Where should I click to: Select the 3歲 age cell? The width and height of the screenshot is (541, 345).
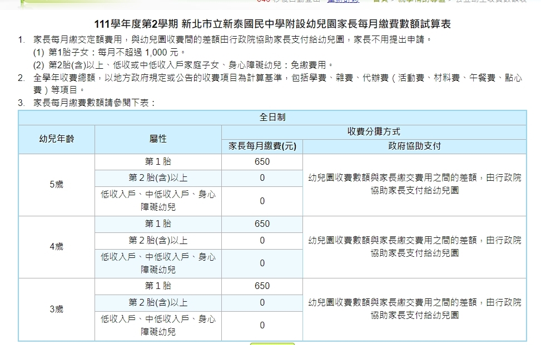click(x=57, y=309)
